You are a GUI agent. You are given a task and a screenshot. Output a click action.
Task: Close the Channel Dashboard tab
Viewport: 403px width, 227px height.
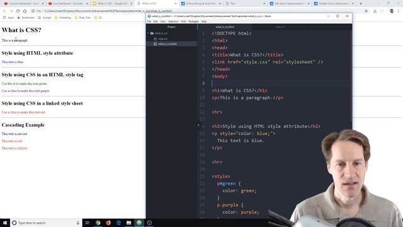click(43, 4)
